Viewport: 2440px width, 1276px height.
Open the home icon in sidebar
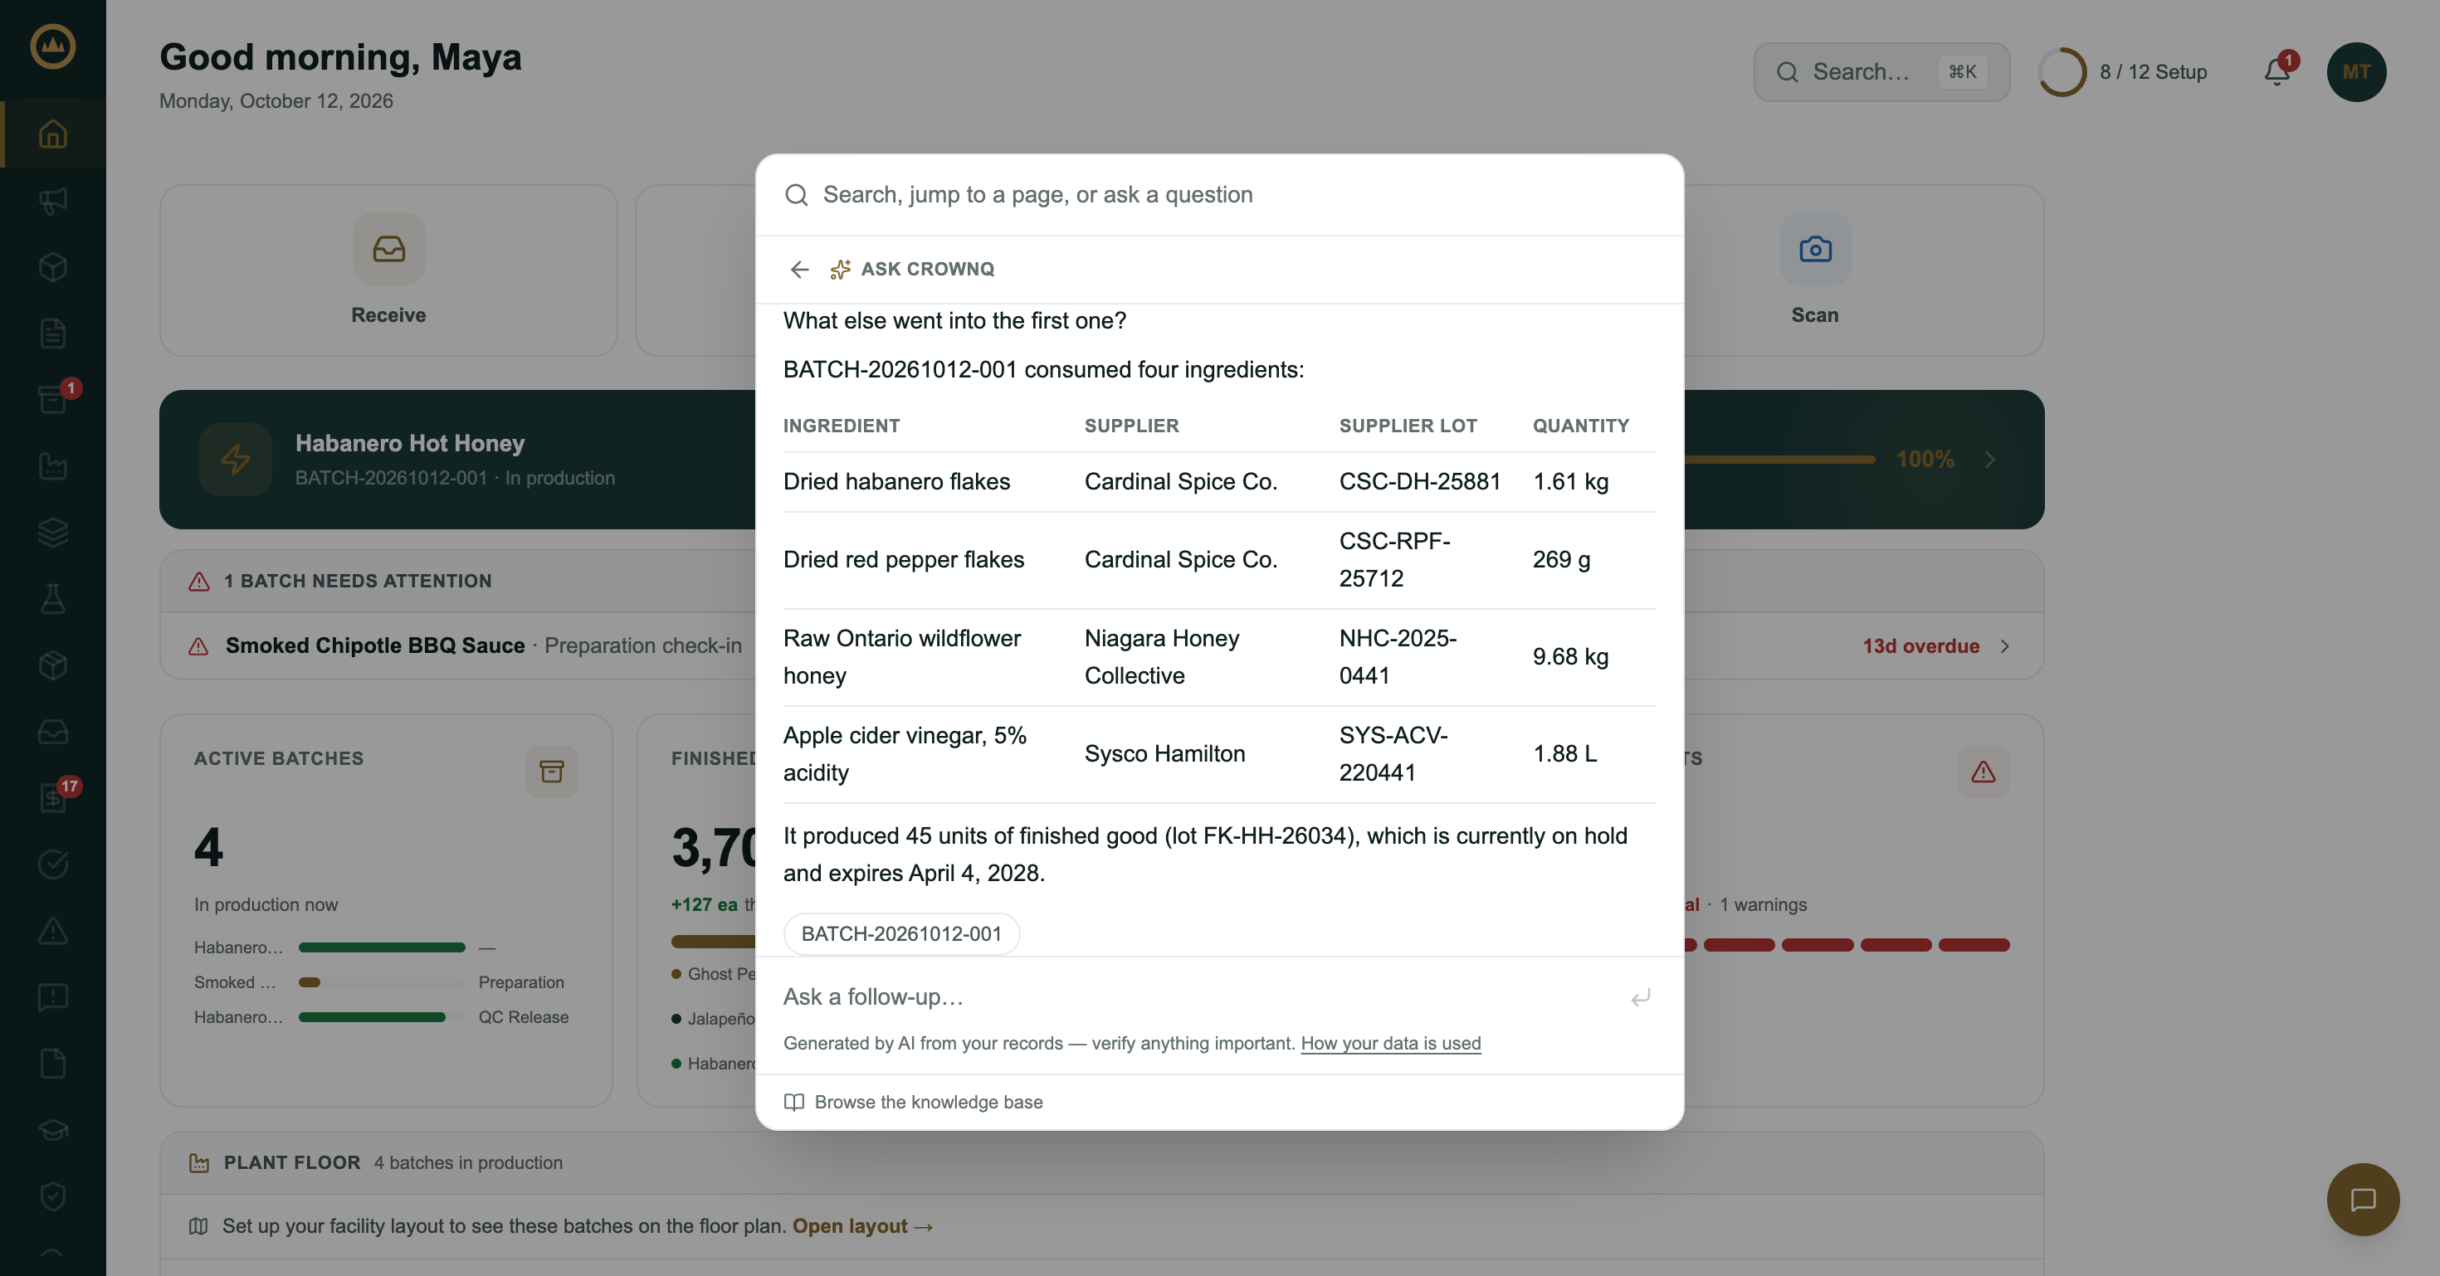point(53,134)
